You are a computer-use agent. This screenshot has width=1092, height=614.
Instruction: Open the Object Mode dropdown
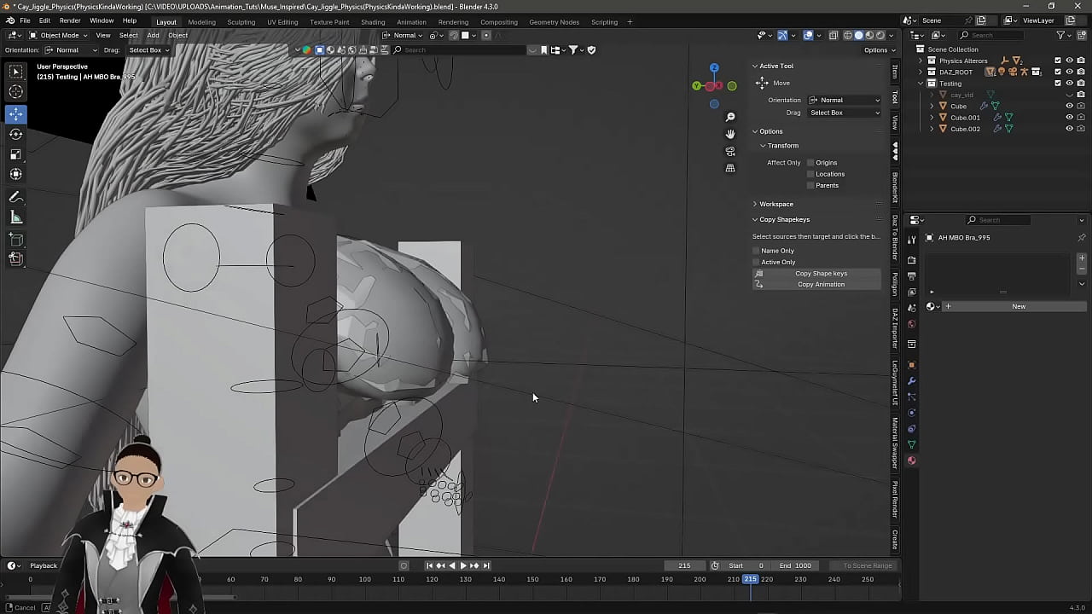58,35
